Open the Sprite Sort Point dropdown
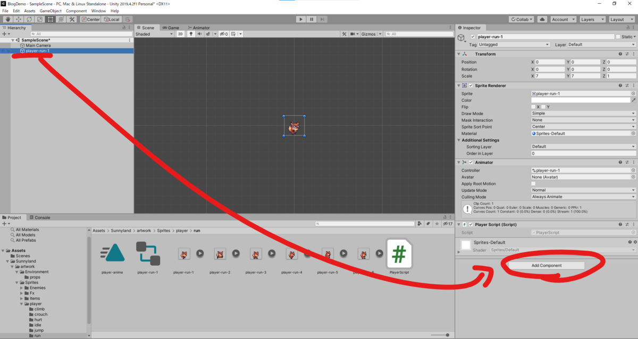The height and width of the screenshot is (339, 638). pyautogui.click(x=584, y=126)
